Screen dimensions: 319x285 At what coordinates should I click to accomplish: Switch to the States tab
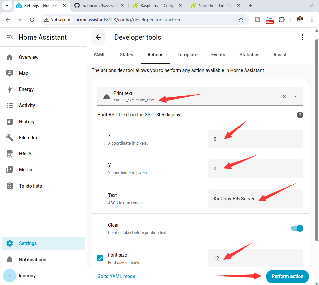click(126, 55)
